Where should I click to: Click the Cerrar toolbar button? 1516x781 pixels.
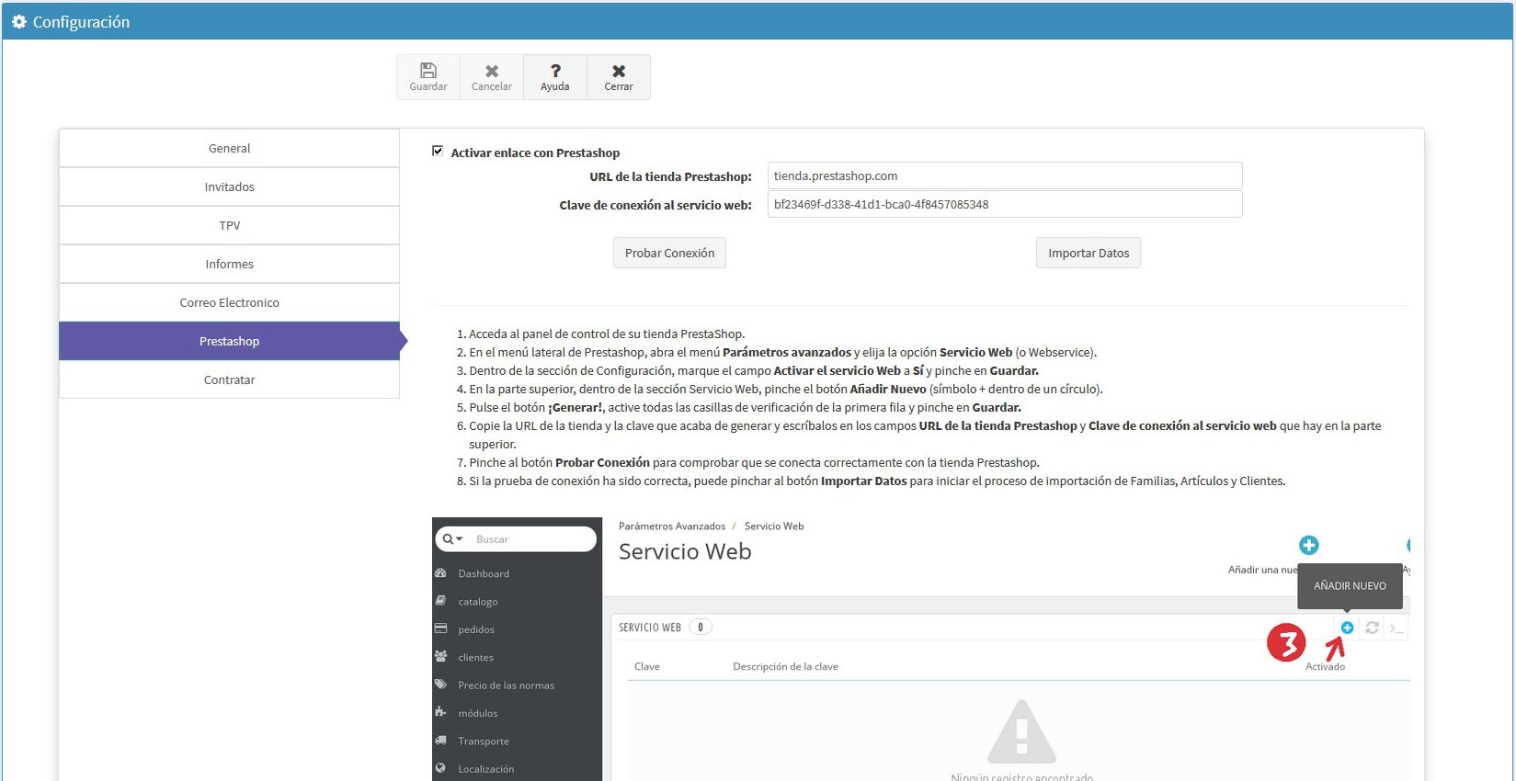click(619, 77)
